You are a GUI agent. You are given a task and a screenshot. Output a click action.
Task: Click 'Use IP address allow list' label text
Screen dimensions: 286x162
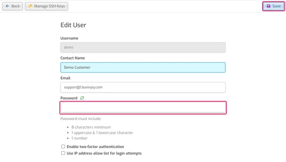coord(104,153)
